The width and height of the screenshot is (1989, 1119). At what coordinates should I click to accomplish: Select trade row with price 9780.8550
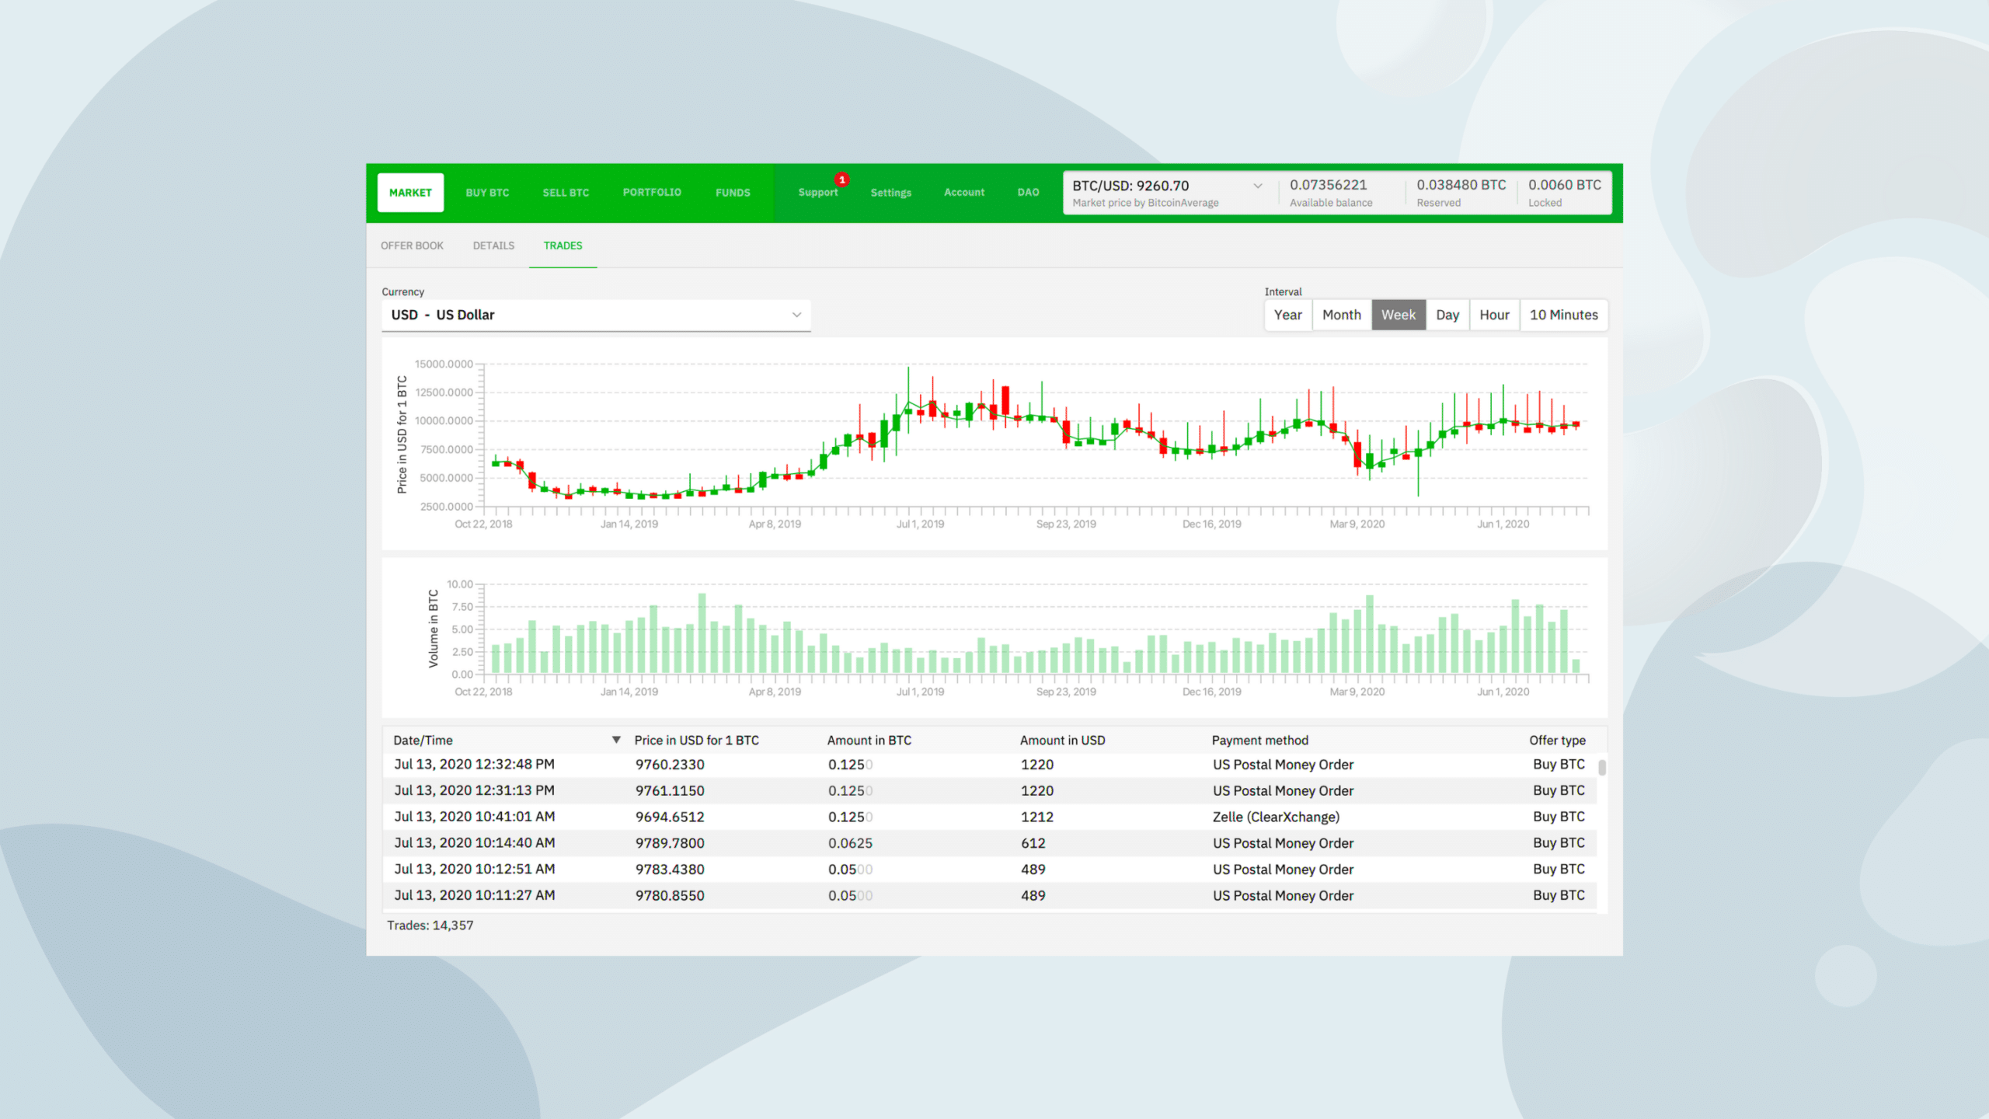coord(989,895)
